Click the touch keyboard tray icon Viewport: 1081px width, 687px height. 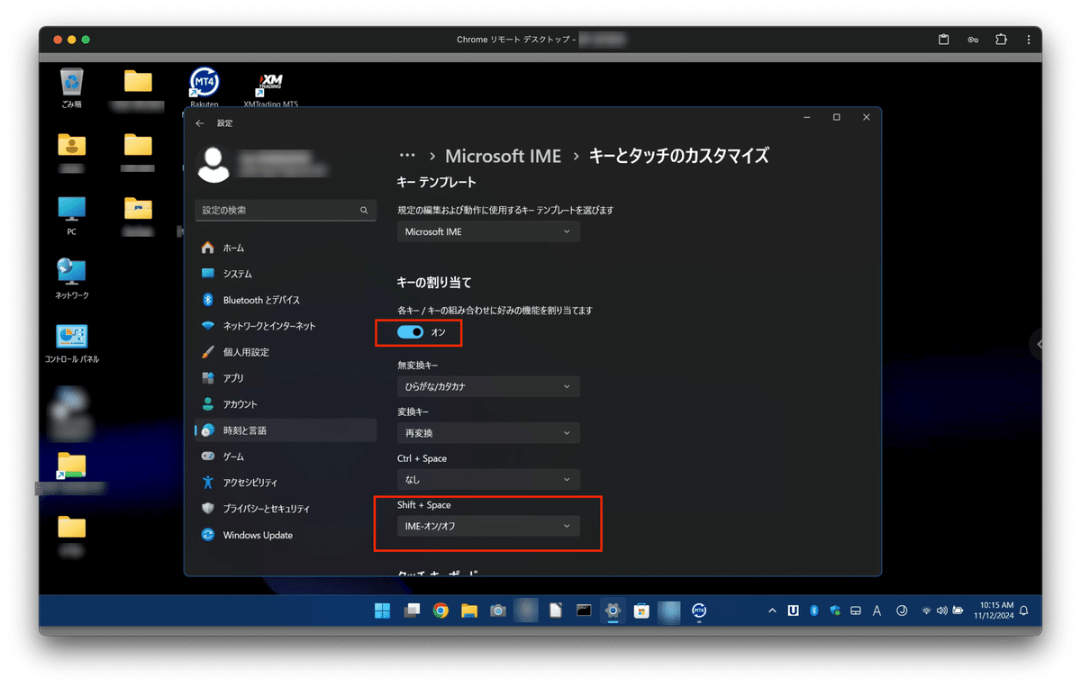(x=856, y=610)
